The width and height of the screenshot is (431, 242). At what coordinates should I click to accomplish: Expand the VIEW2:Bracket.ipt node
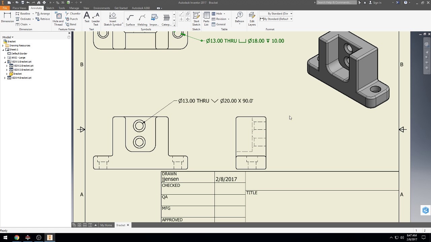[7, 66]
